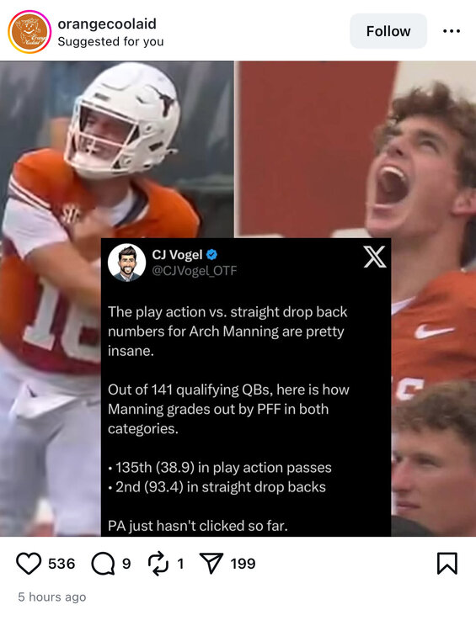This screenshot has height=631, width=476.
Task: Open the three-dot more options menu
Action: tap(452, 31)
